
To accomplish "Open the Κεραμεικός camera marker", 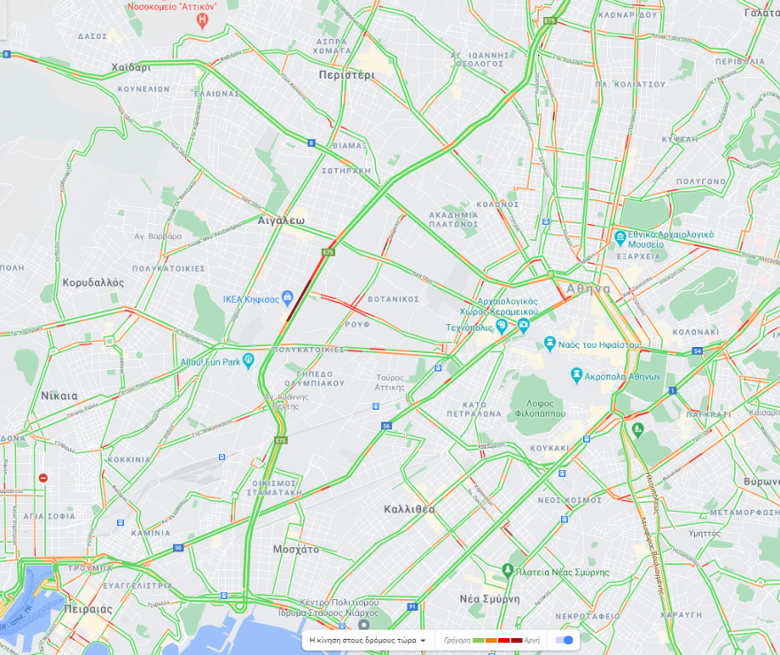I will [523, 326].
